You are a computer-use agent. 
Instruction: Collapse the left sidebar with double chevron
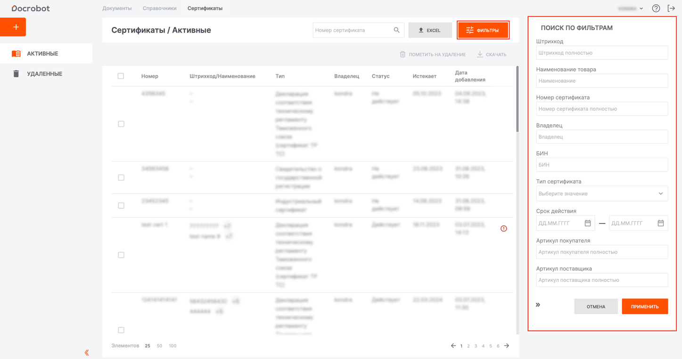point(87,352)
